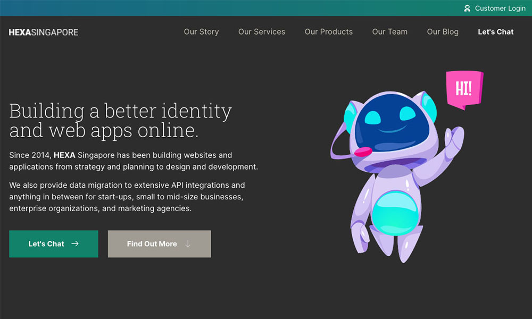This screenshot has width=532, height=319.
Task: Click the pink microphone on robot's headset
Action: click(x=363, y=152)
